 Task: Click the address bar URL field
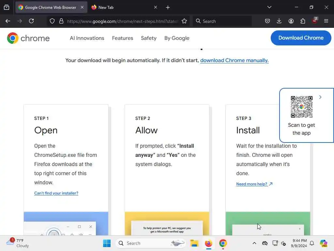tap(122, 21)
